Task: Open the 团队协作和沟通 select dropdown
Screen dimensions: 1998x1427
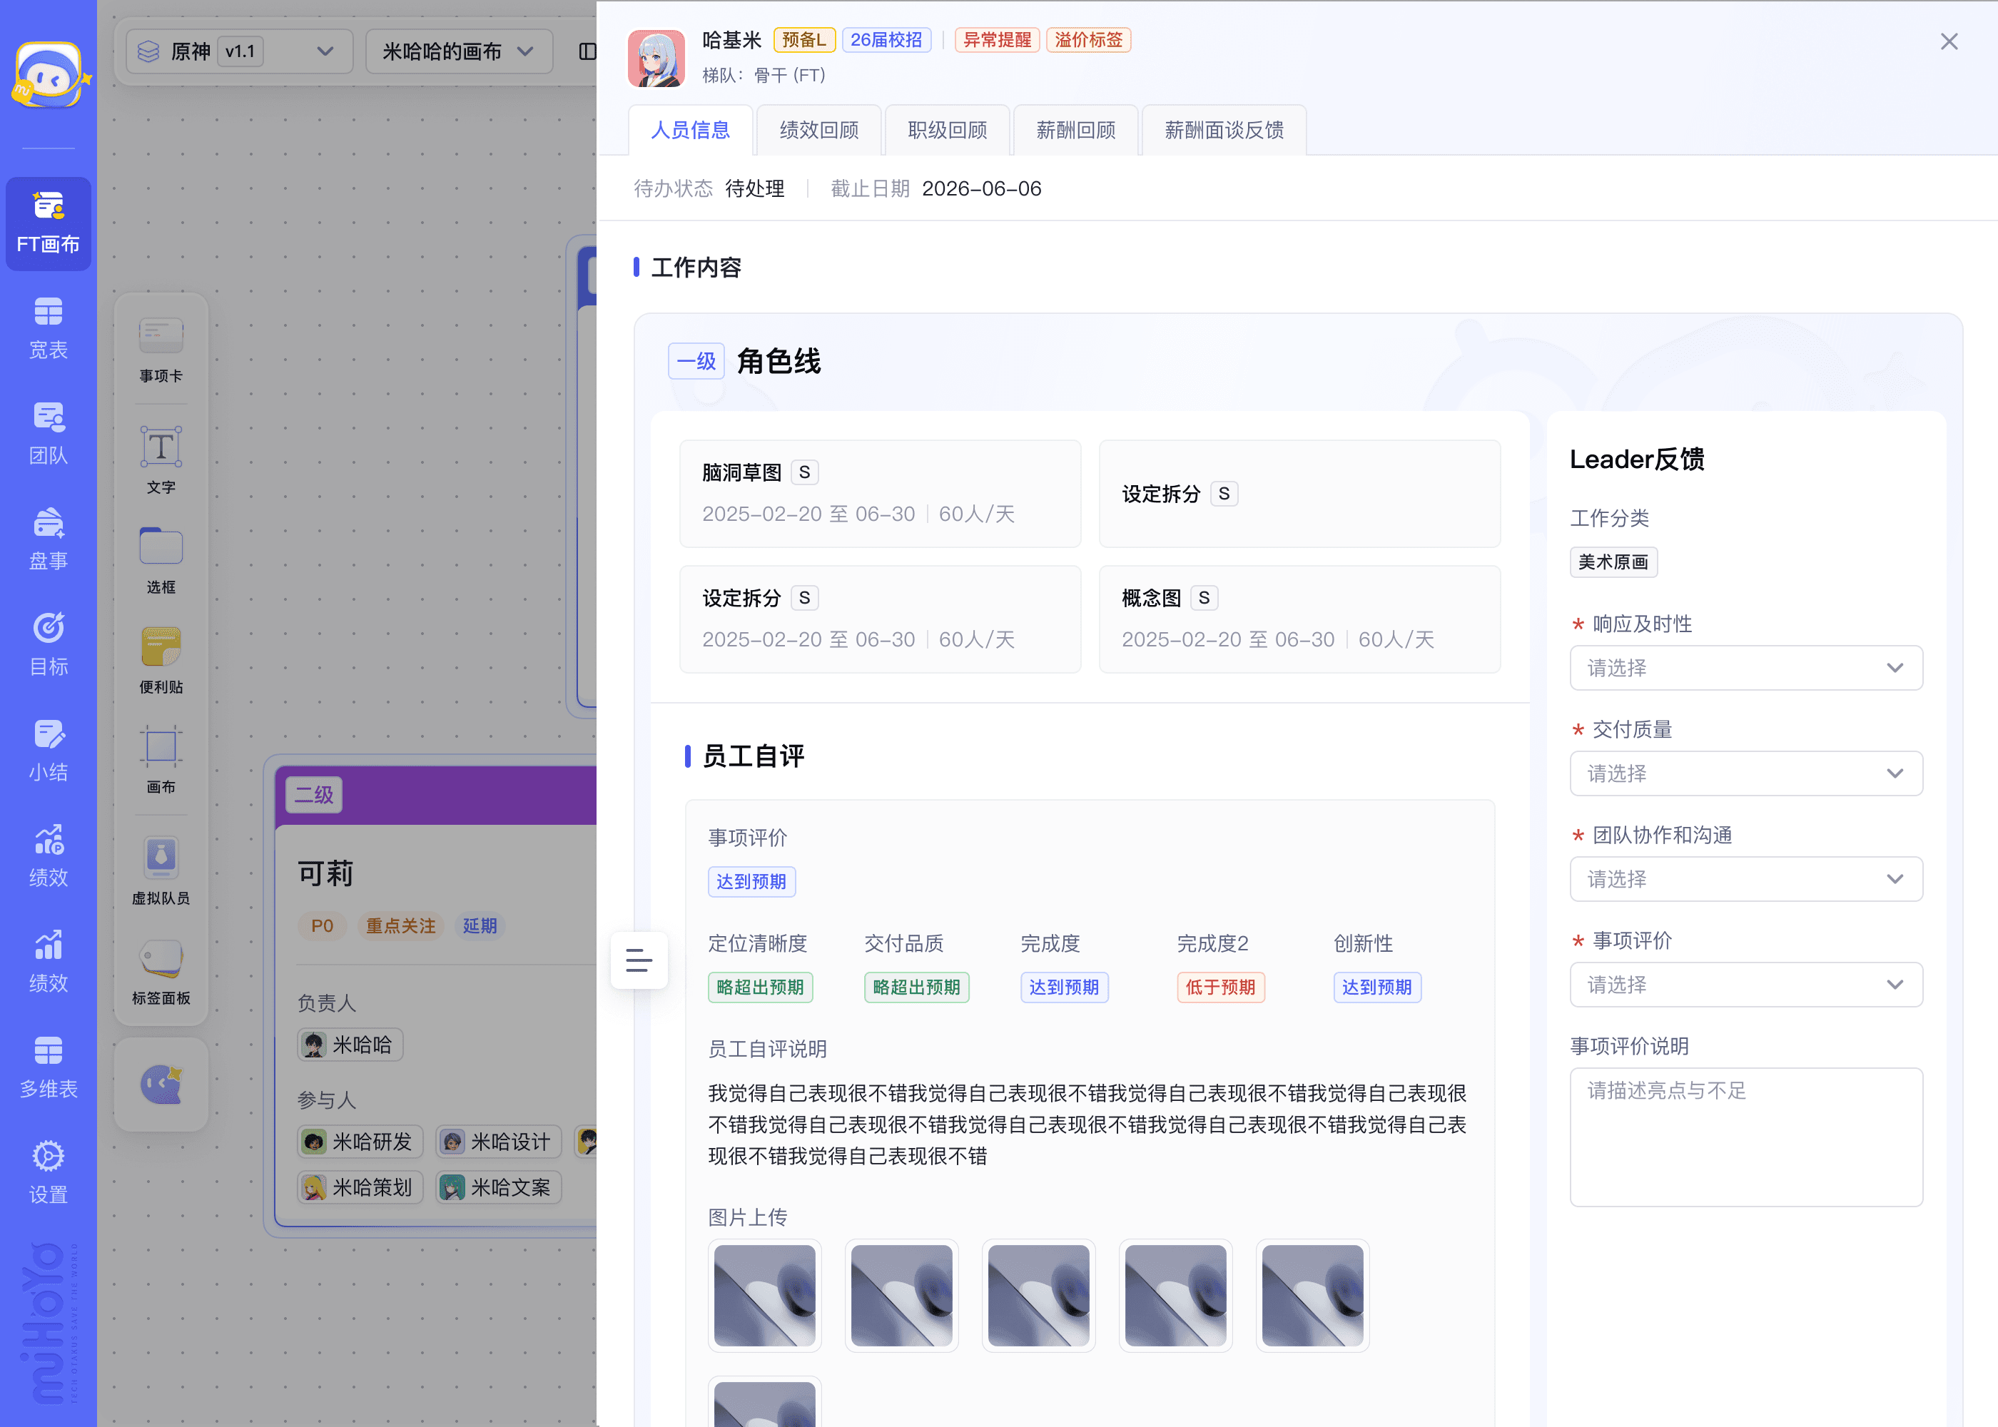Action: [1746, 879]
